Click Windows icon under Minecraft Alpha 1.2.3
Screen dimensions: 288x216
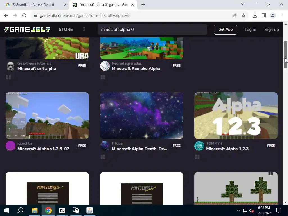197,157
